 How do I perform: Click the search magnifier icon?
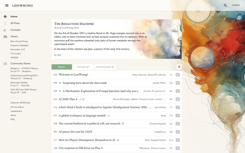tap(225, 5)
